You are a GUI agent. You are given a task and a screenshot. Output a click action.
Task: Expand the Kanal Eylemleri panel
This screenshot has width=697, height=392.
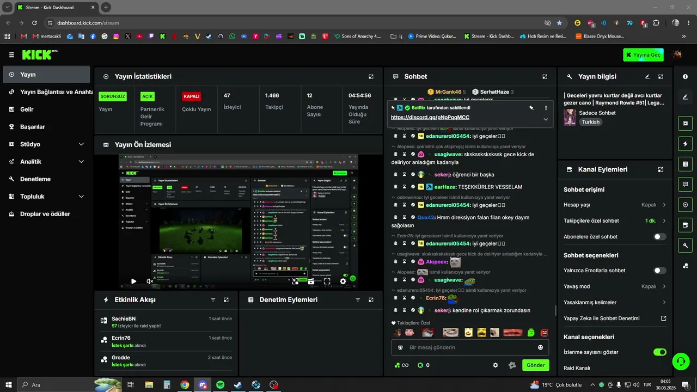pos(661,170)
